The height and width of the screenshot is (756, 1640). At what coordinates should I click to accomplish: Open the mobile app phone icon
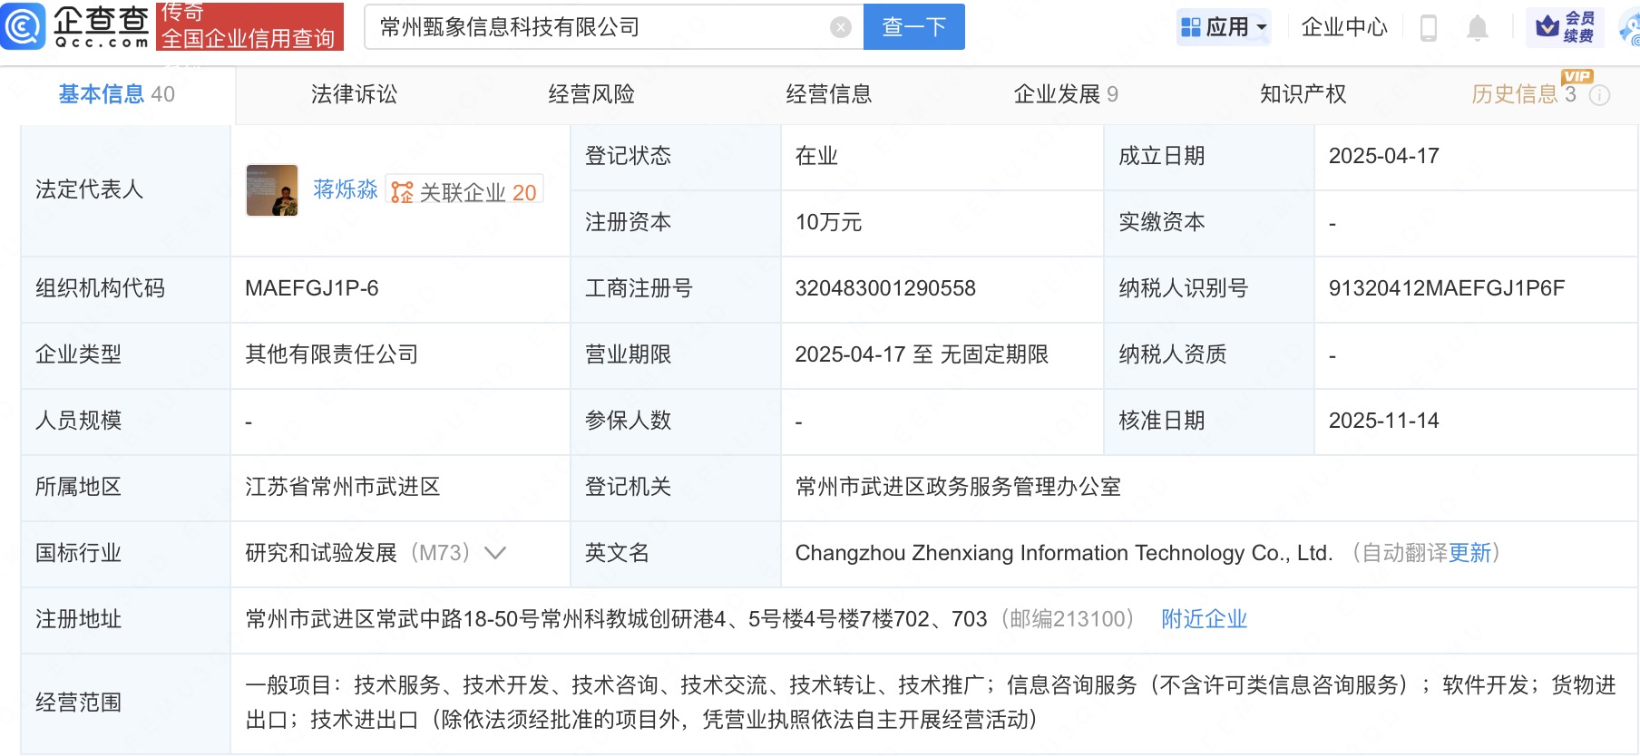1428,28
